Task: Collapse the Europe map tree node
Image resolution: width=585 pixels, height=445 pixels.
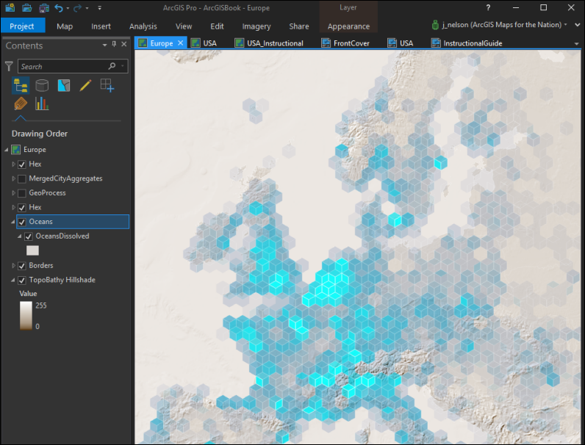Action: (x=6, y=150)
